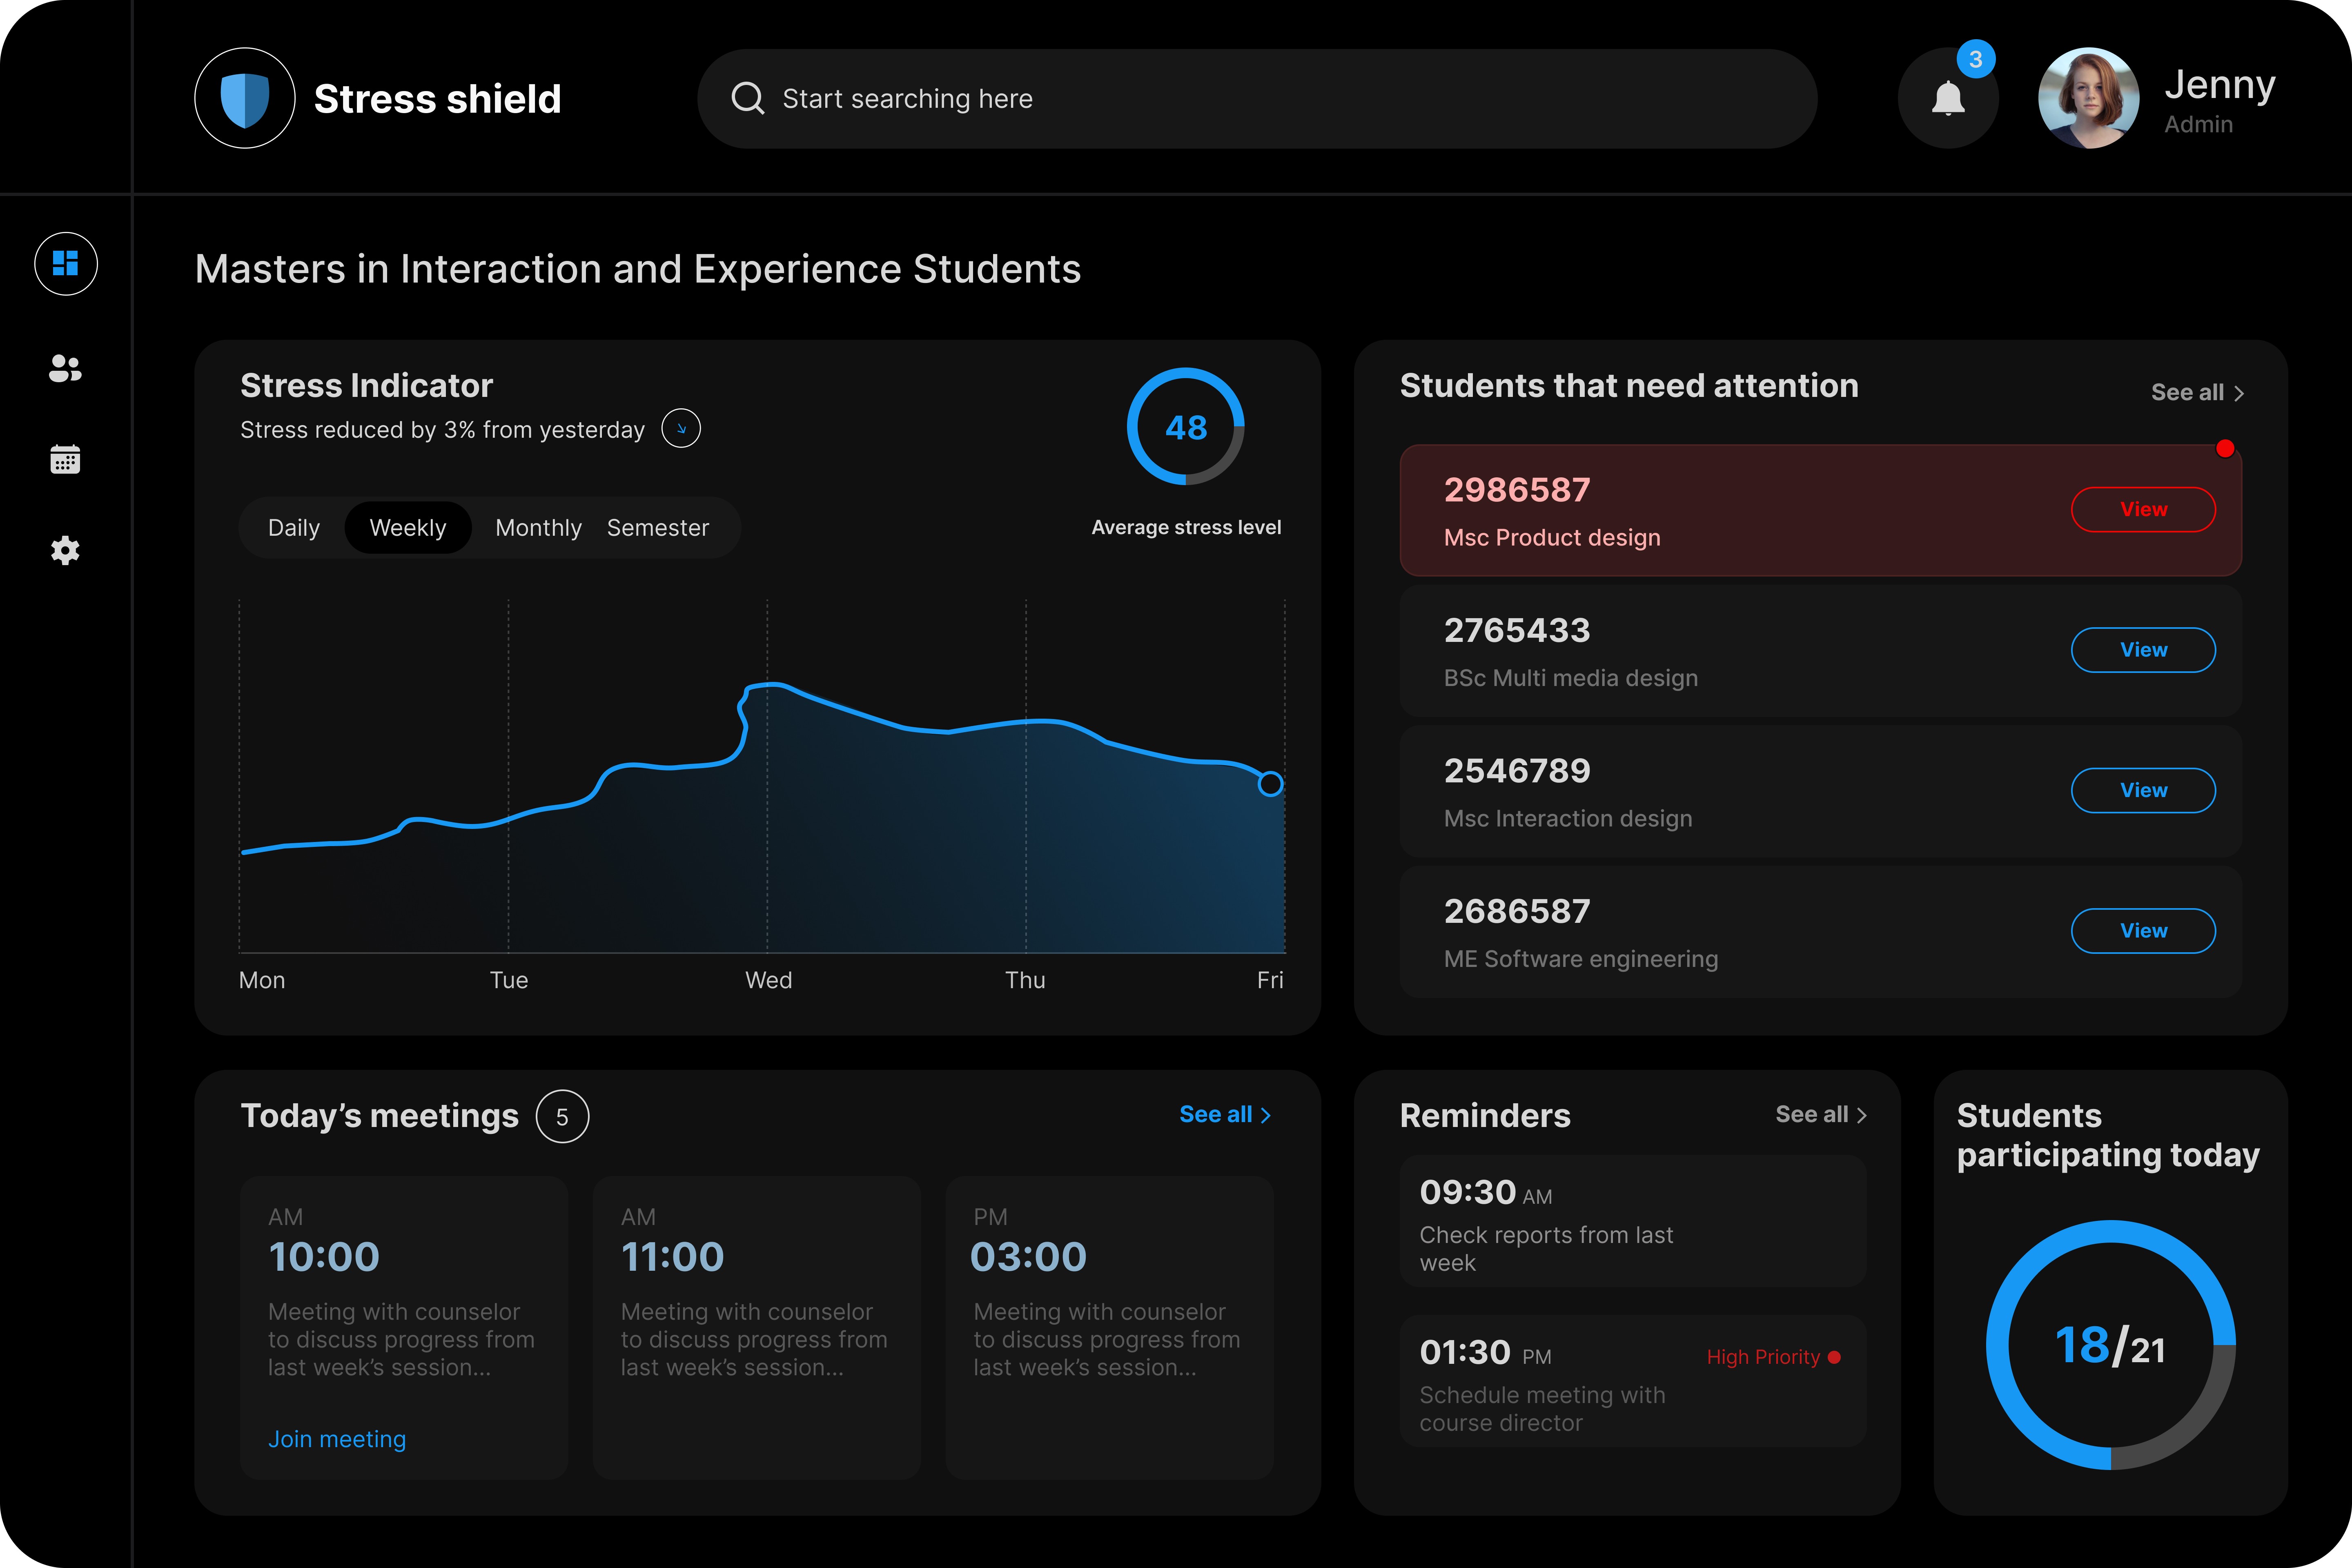Switch chart to Daily view
This screenshot has height=1568, width=2352.
(294, 528)
